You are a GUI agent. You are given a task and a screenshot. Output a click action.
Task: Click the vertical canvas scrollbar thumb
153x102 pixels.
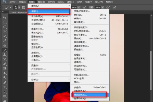point(151,70)
